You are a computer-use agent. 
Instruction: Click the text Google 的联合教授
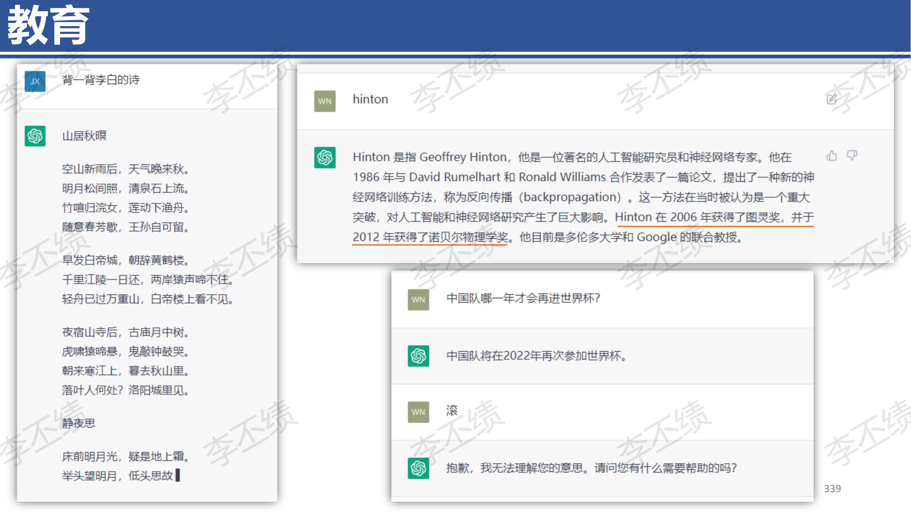pos(687,237)
